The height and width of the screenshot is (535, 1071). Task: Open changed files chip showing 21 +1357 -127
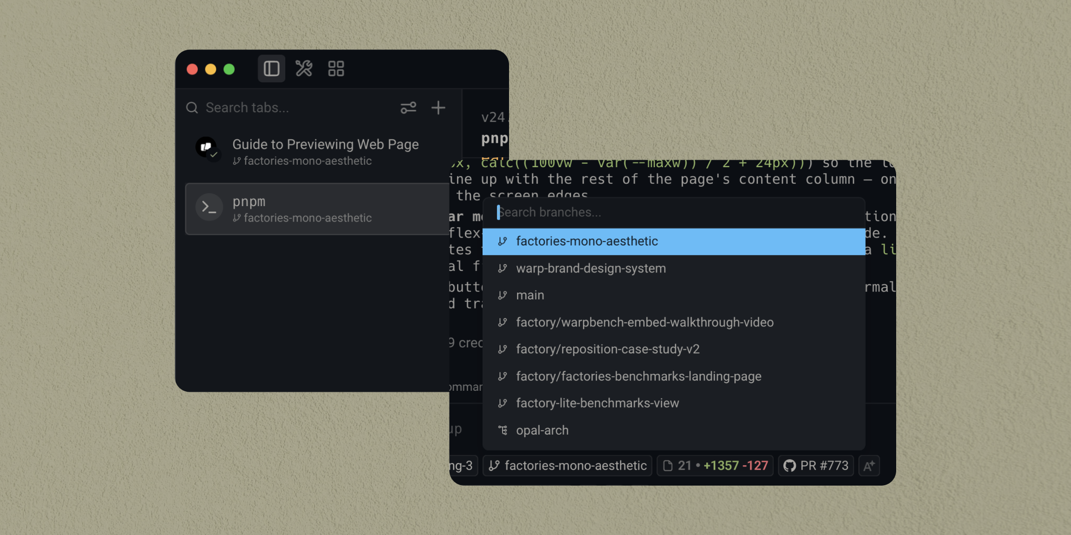coord(715,466)
